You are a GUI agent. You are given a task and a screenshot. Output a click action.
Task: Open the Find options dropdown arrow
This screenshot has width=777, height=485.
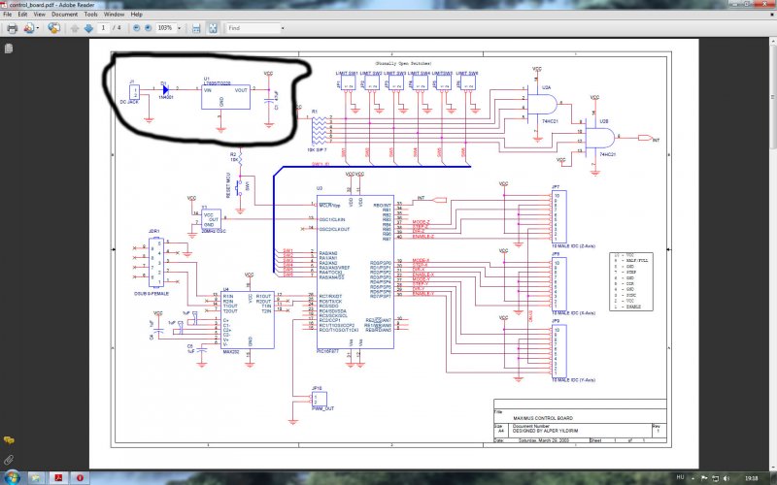point(283,28)
